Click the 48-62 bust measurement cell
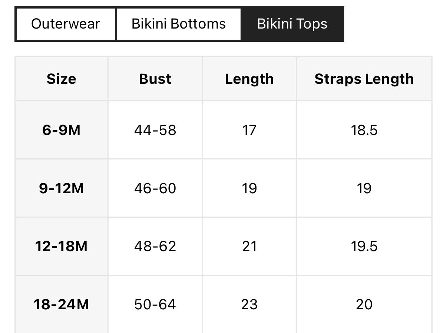Screen dimensions: 447x333 pos(155,246)
